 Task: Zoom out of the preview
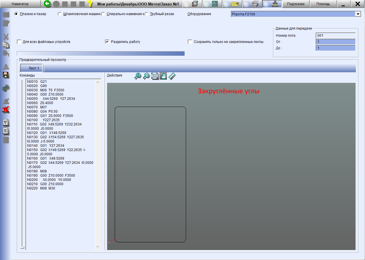(146, 76)
